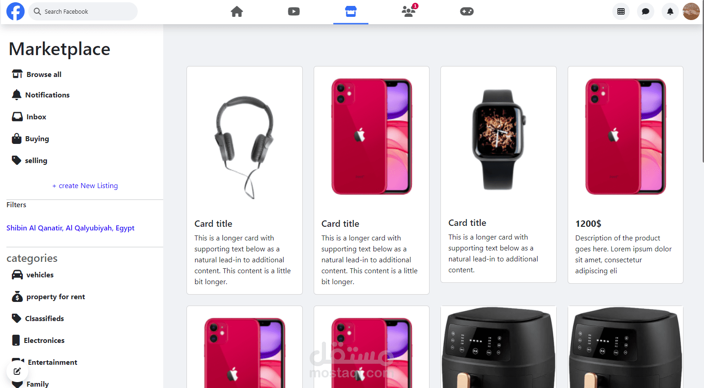Select the Marketplace storefront tab icon
The width and height of the screenshot is (704, 388).
[x=351, y=11]
